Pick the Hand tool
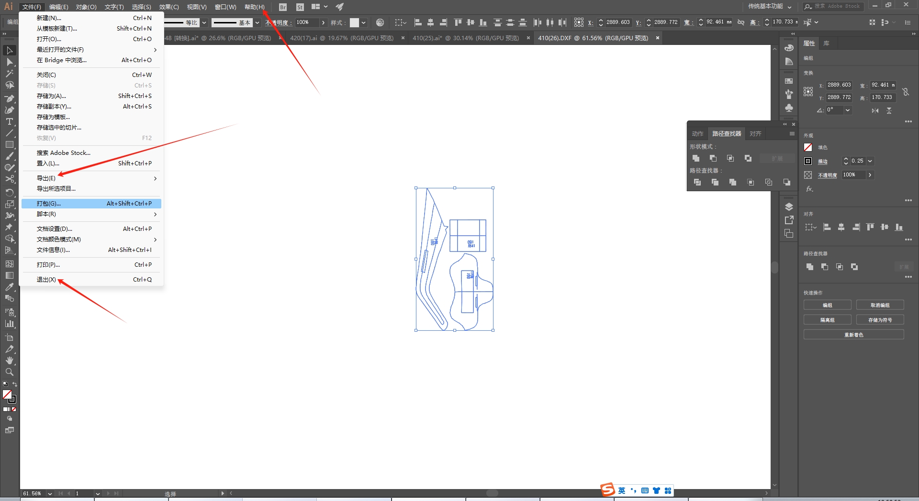Image resolution: width=919 pixels, height=501 pixels. [x=9, y=360]
